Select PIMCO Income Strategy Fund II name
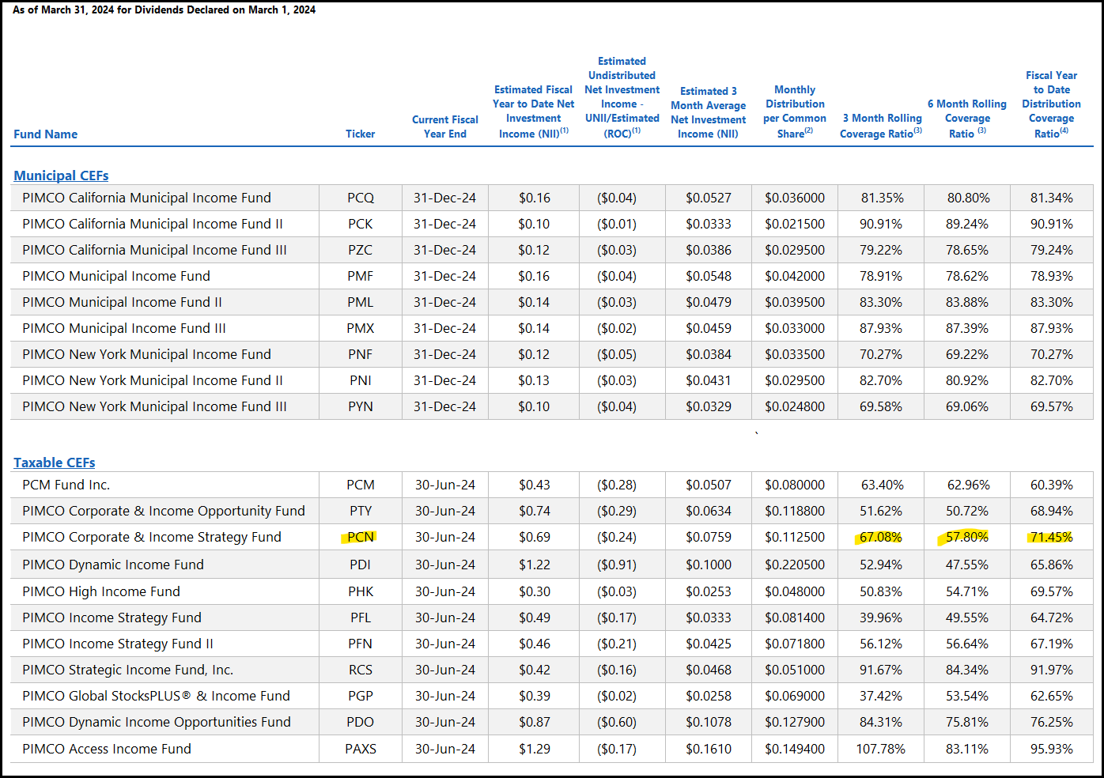Image resolution: width=1104 pixels, height=778 pixels. point(118,644)
